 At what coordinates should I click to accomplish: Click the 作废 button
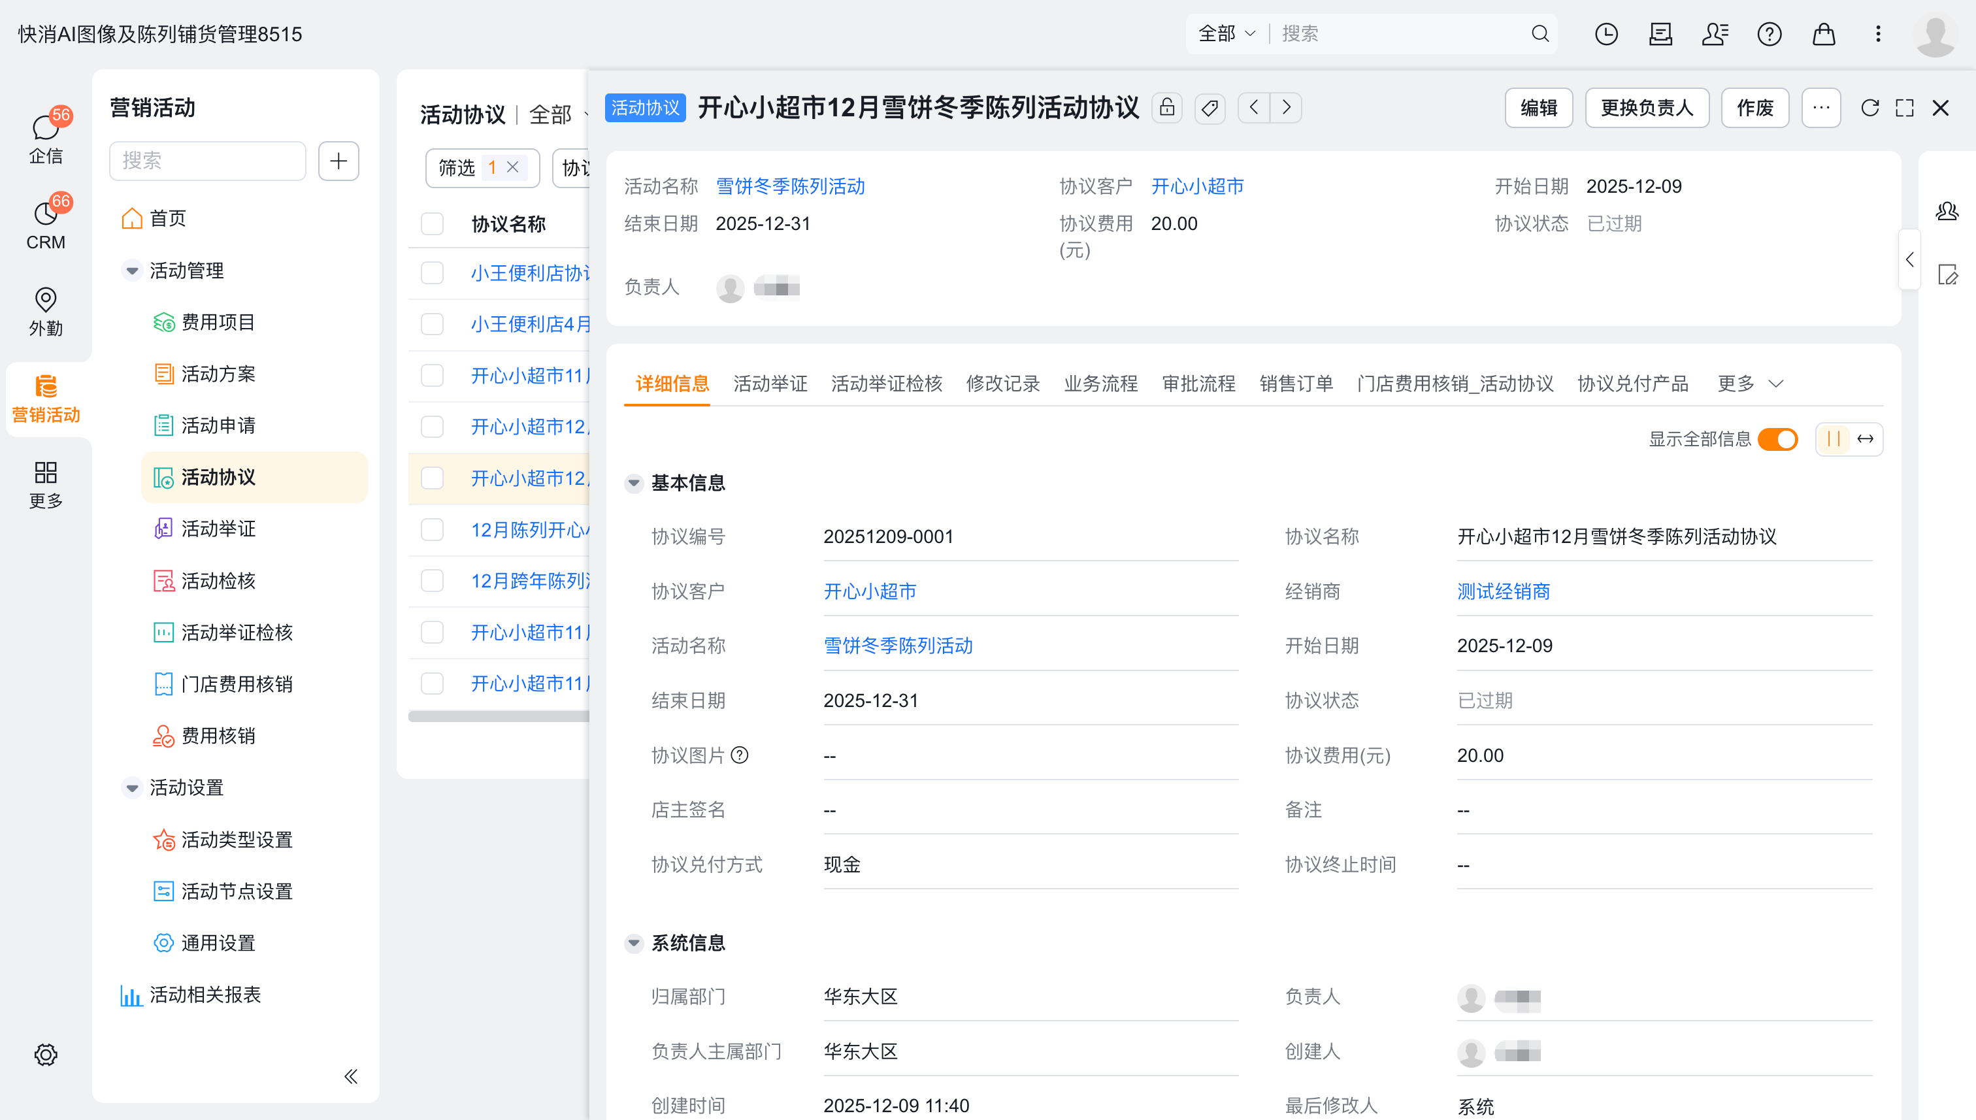(1754, 108)
